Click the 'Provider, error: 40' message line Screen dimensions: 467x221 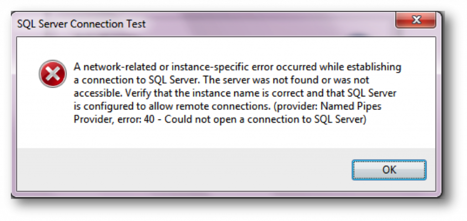click(x=219, y=120)
